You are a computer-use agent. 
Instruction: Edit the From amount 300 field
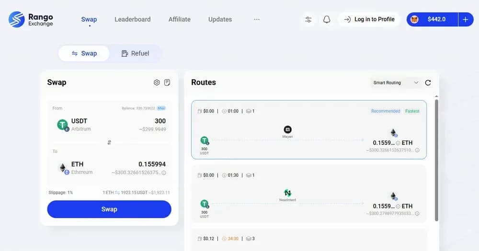[160, 121]
